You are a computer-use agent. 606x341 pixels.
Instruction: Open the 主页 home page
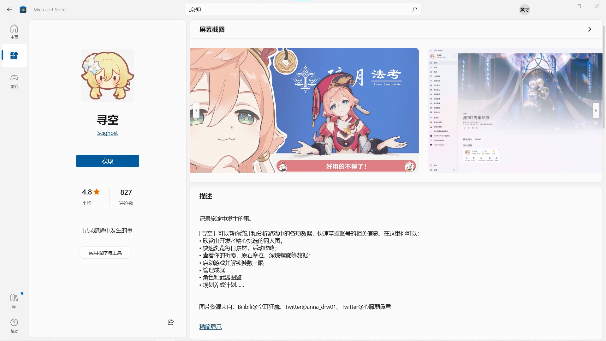(14, 32)
